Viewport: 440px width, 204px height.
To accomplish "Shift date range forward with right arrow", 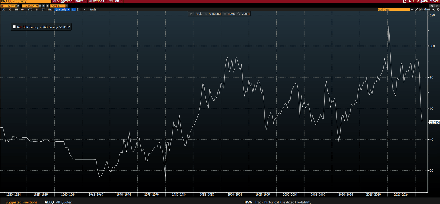I will point(47,6).
